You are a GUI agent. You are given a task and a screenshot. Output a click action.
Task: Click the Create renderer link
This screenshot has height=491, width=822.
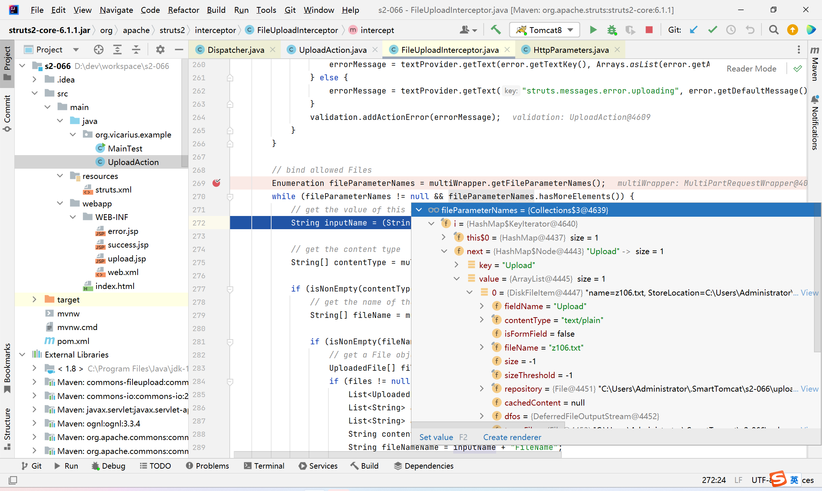tap(512, 437)
